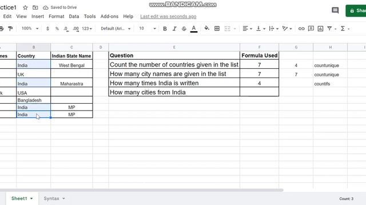Select column E header

click(x=174, y=47)
